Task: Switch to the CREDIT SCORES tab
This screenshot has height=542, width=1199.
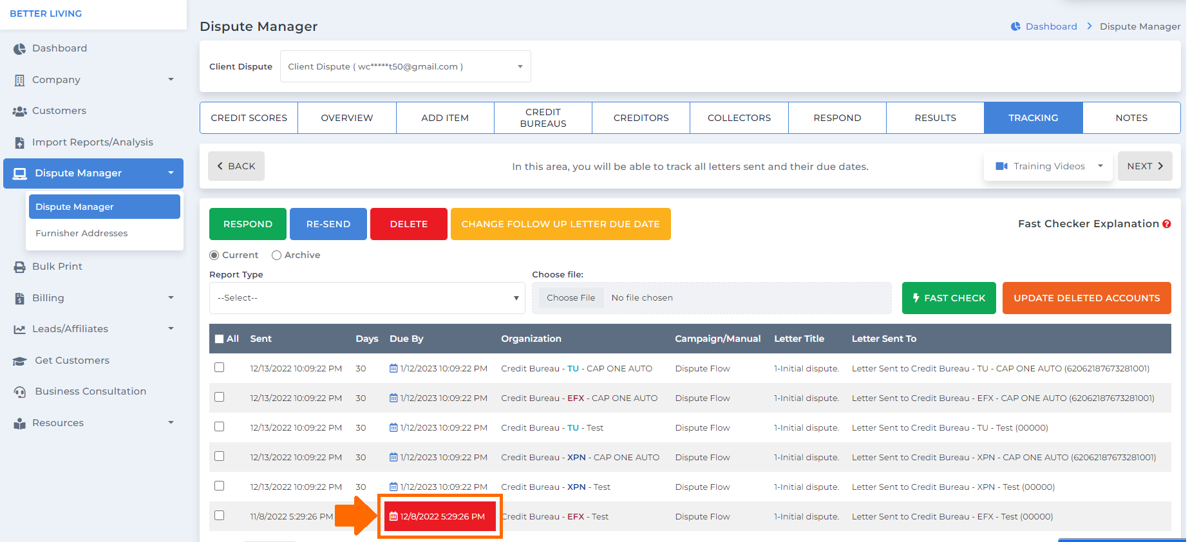Action: [x=249, y=118]
